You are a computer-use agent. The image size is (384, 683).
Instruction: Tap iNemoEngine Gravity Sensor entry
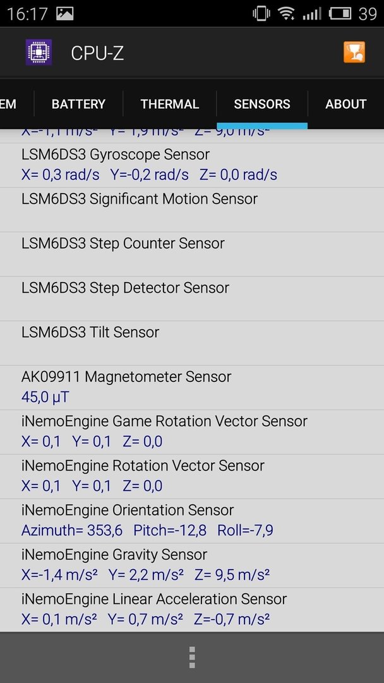click(192, 565)
